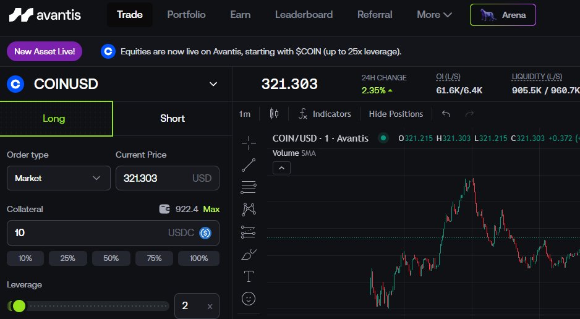This screenshot has height=319, width=580.
Task: Click the COINUSD asset logo
Action: pos(15,84)
